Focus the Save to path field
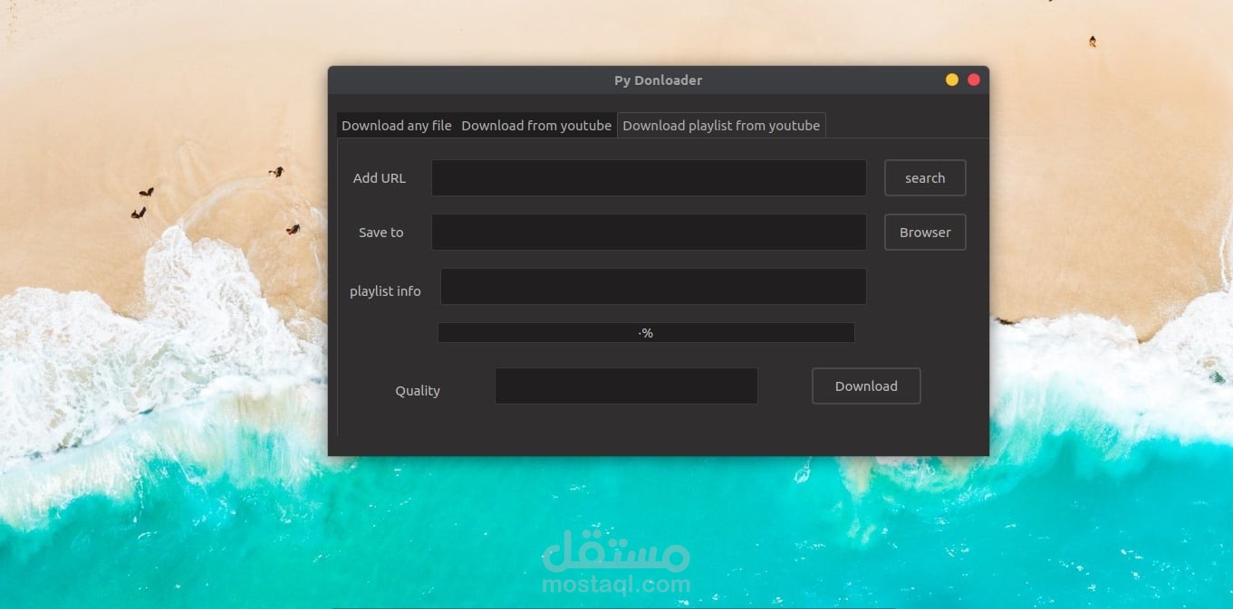 649,233
